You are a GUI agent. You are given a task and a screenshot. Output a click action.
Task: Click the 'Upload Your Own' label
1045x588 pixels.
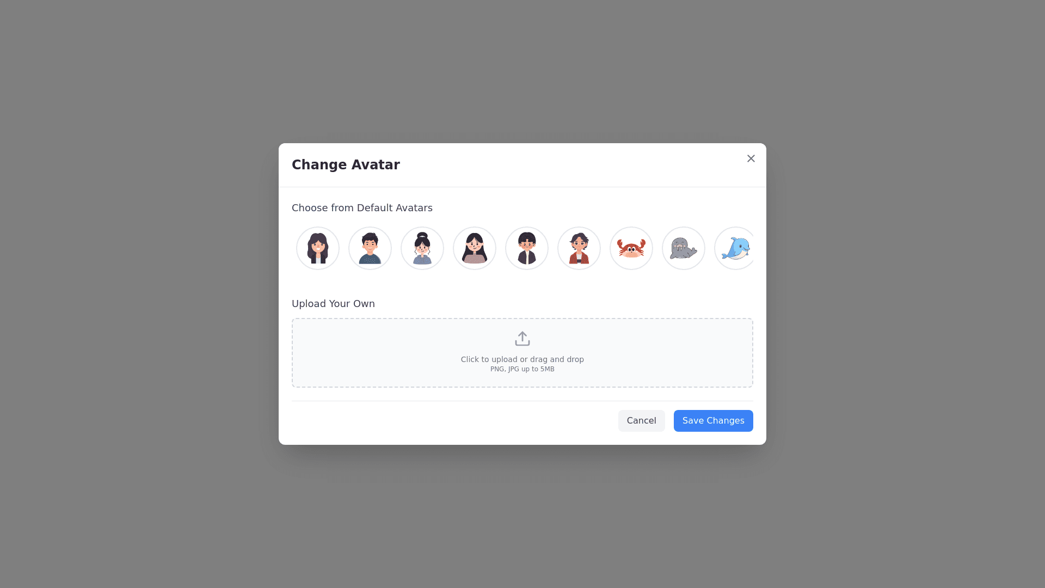coord(333,304)
